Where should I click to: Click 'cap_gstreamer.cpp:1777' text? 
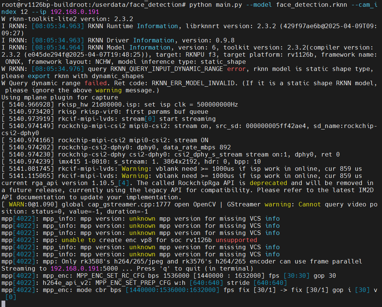tap(129, 204)
